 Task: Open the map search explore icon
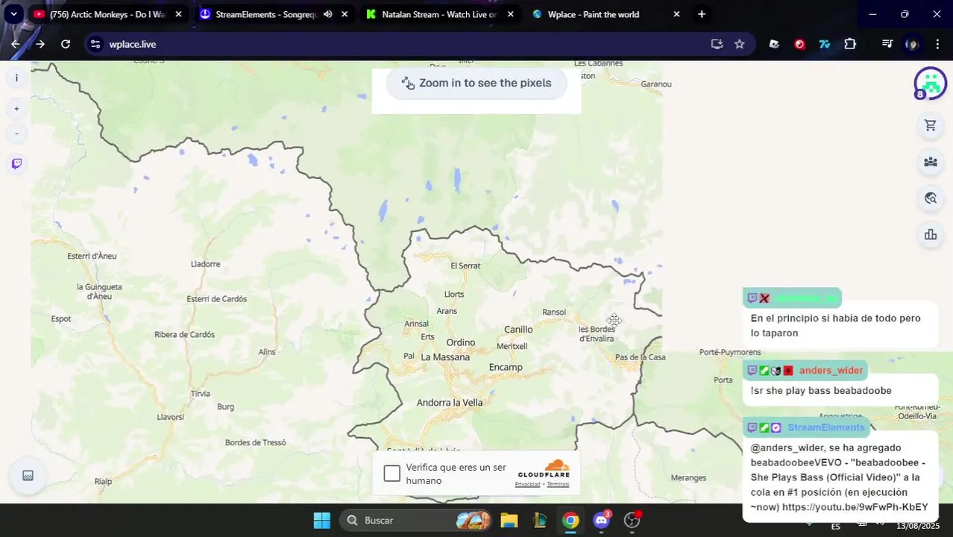coord(930,198)
